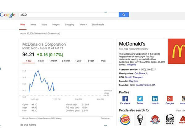Screen dimensions: 185x138
Task: Open McDonald's LinkedIn profile icon
Action: point(155,99)
